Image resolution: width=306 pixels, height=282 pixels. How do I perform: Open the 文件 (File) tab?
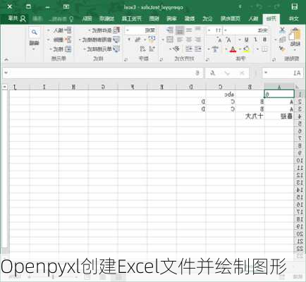coord(294,19)
